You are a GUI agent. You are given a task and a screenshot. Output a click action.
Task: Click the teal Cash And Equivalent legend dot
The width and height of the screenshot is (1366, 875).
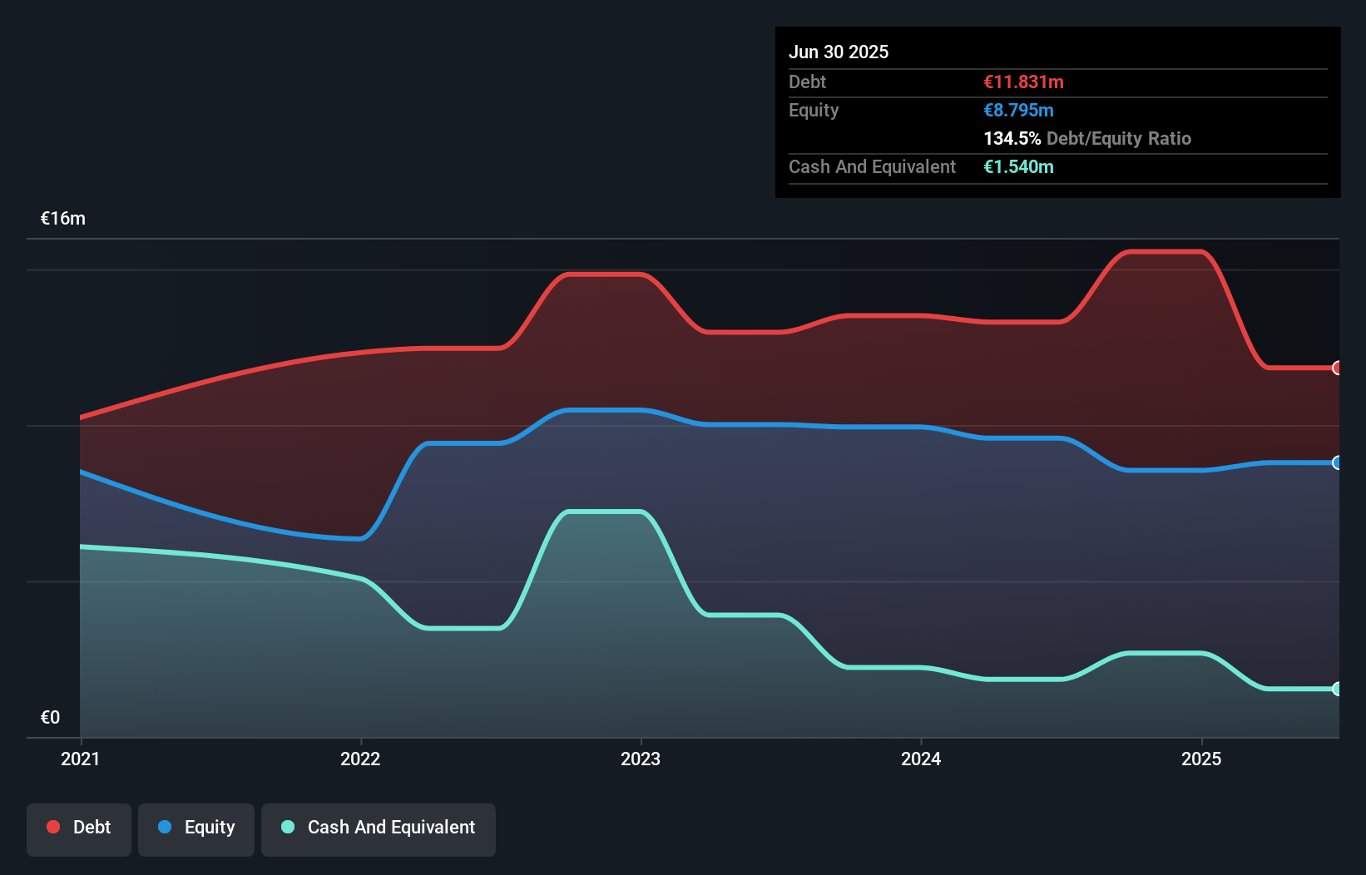287,827
